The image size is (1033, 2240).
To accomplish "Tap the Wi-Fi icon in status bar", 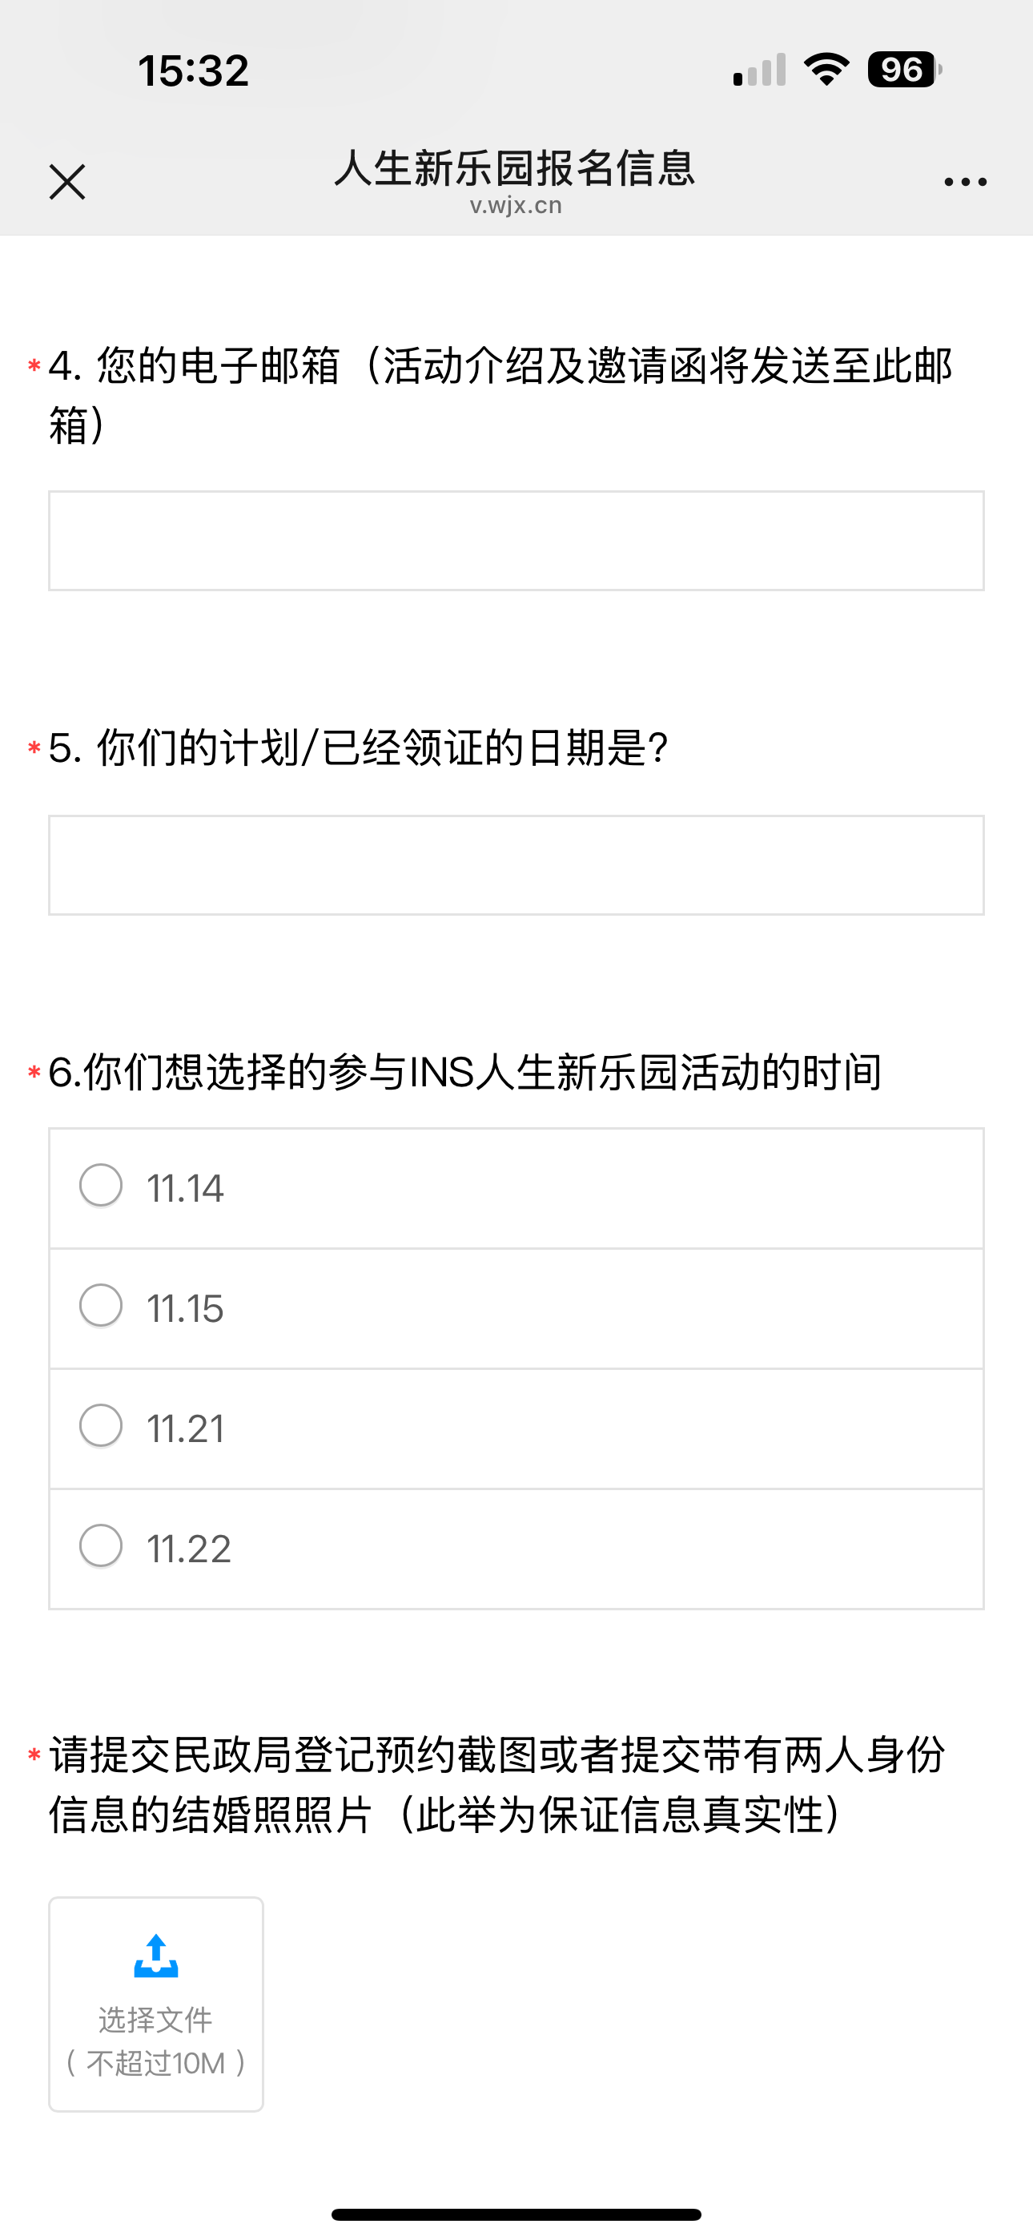I will (x=826, y=70).
